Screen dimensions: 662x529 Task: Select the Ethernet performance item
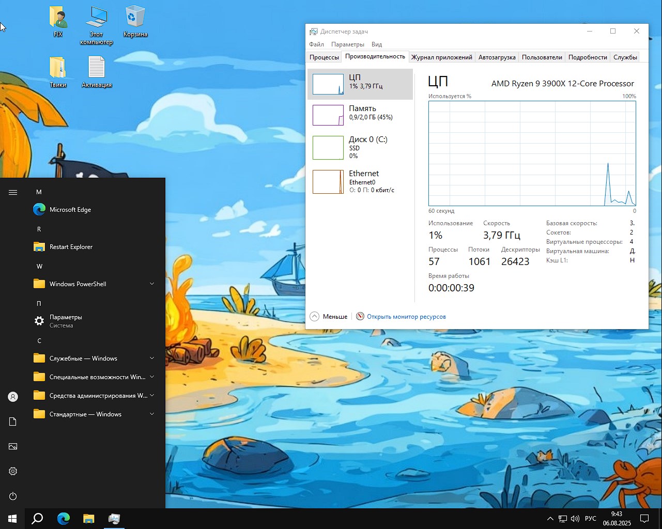coord(360,181)
